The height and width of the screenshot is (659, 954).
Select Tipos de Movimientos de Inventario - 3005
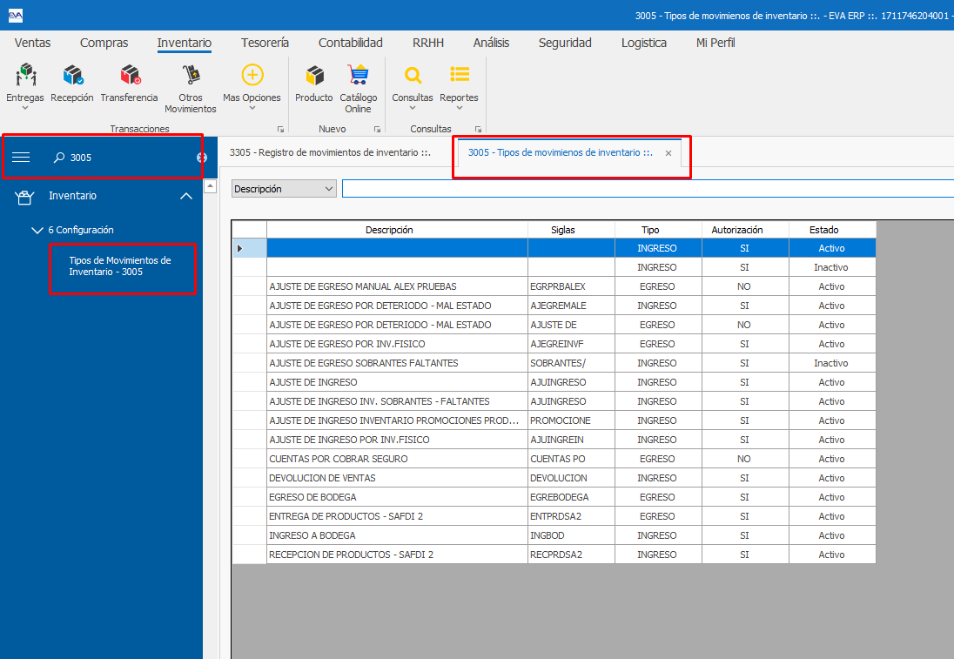click(x=120, y=266)
